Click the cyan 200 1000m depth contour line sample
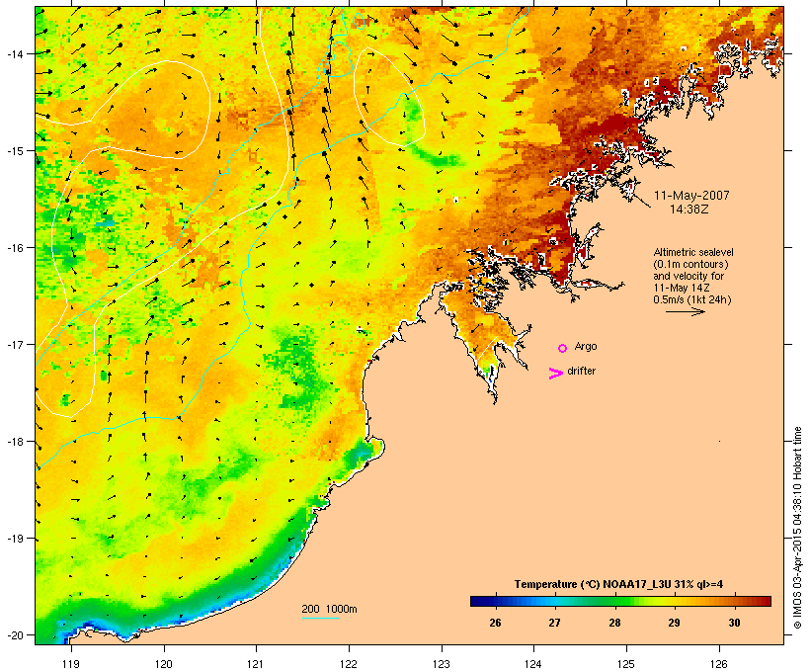The height and width of the screenshot is (672, 810). [321, 619]
